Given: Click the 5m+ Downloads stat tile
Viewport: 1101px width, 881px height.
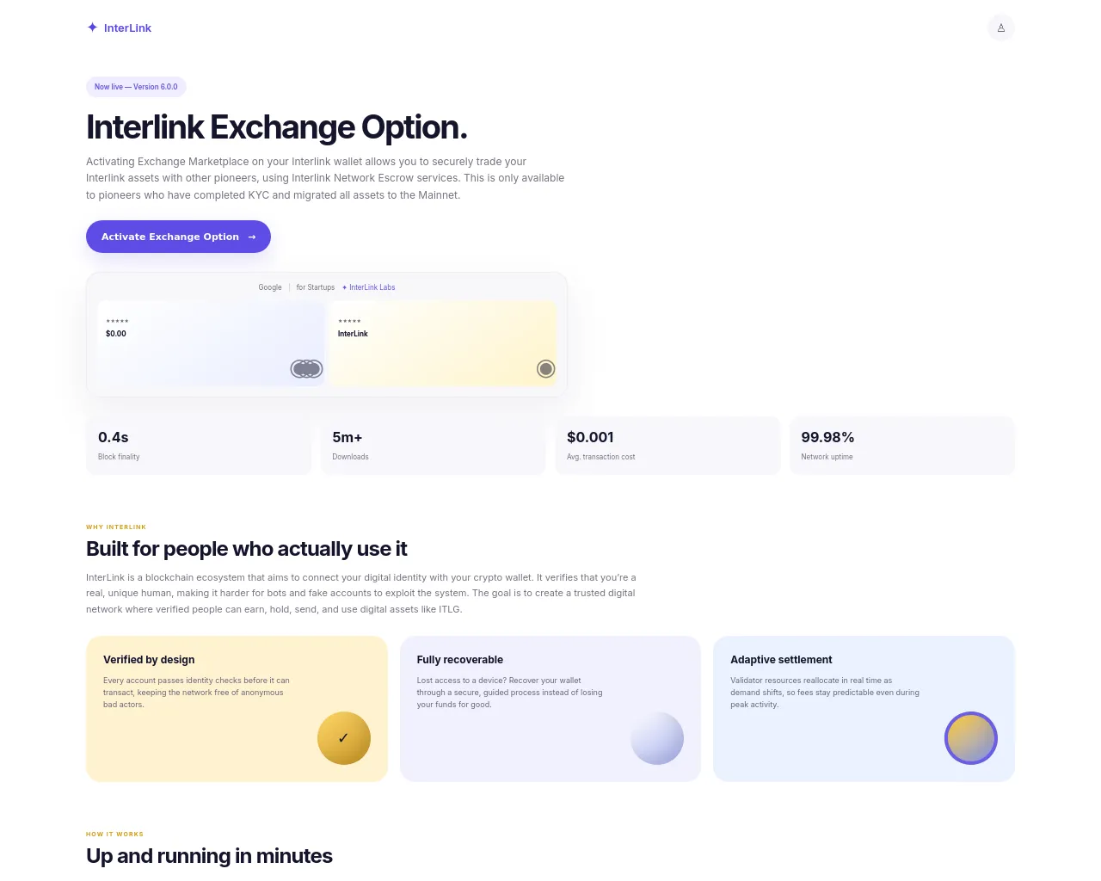Looking at the screenshot, I should point(433,446).
